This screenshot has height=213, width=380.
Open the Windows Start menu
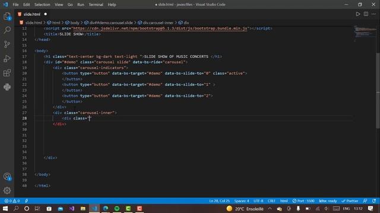tap(5, 209)
